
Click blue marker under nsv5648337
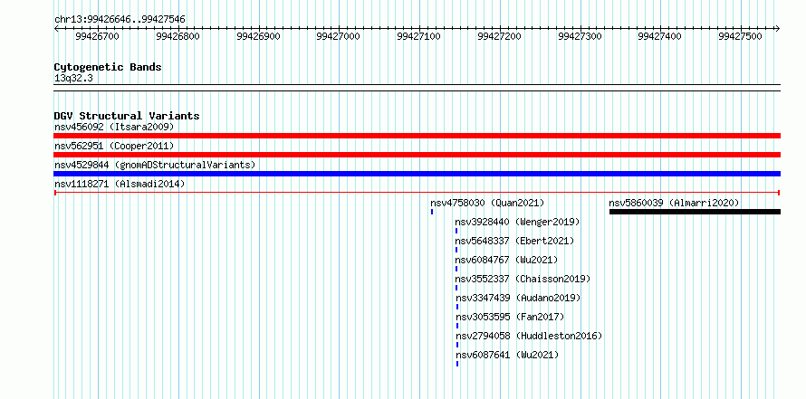pyautogui.click(x=456, y=250)
